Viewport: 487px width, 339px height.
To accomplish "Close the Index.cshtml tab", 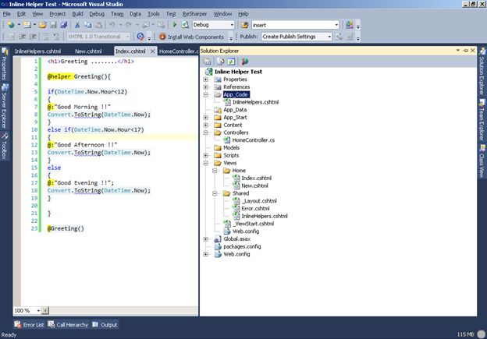I will 152,51.
